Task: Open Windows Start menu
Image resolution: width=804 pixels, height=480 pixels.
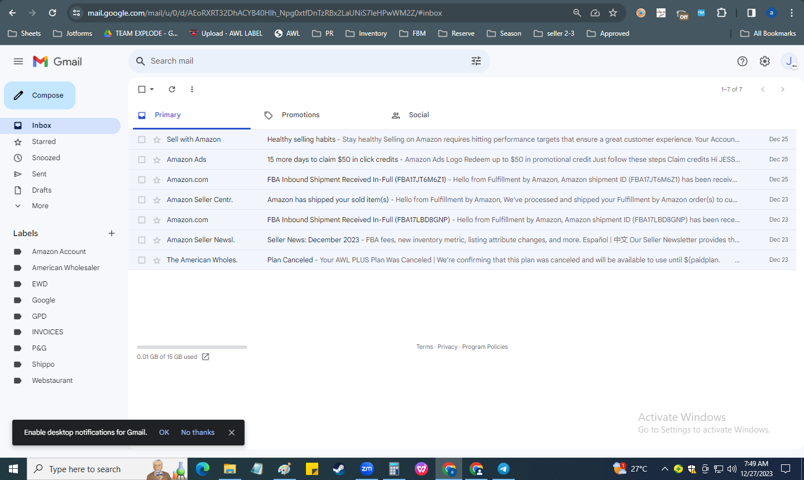Action: 13,469
